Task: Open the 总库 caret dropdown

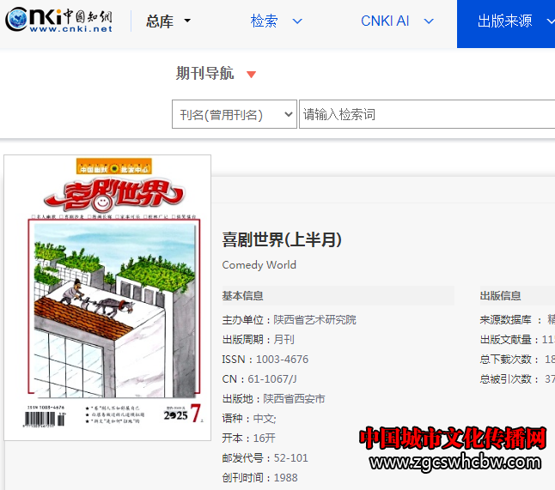Action: coord(187,21)
